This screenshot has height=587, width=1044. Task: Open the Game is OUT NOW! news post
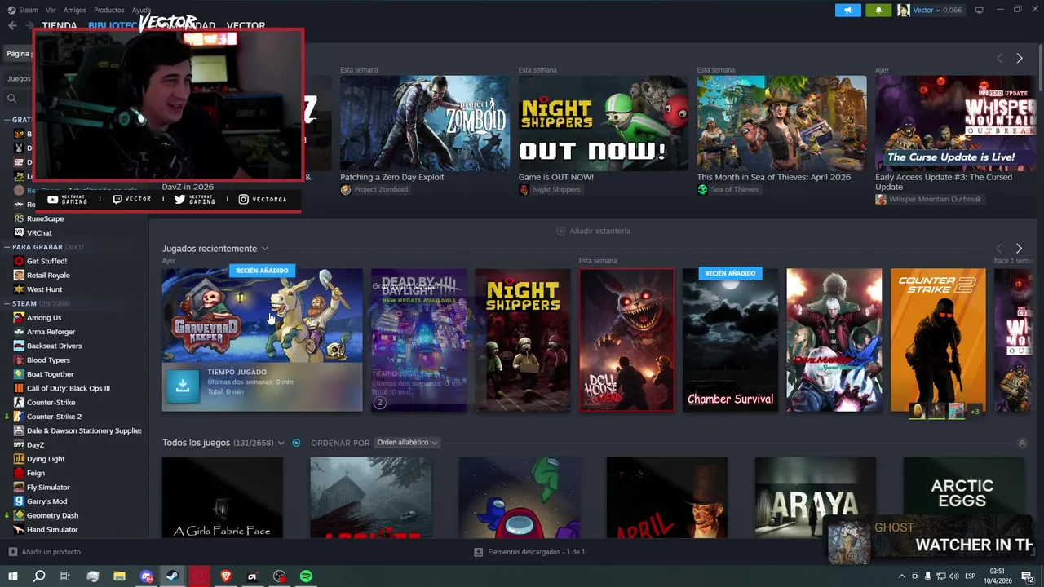pyautogui.click(x=604, y=123)
